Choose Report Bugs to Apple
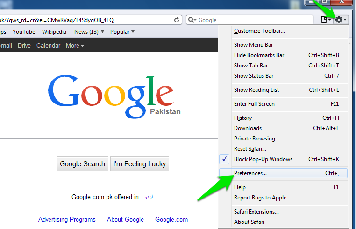This screenshot has height=229, width=356. 283,198
